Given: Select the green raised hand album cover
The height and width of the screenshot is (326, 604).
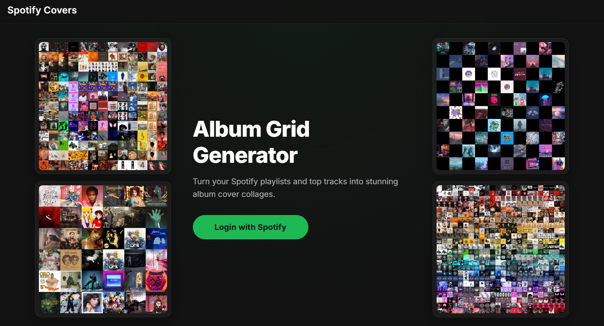Looking at the screenshot, I should [156, 217].
